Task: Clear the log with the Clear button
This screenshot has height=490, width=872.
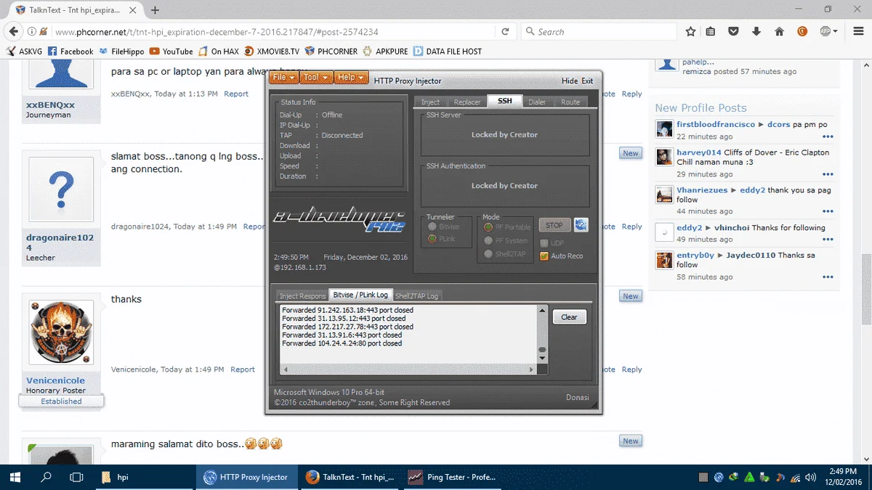Action: point(569,317)
